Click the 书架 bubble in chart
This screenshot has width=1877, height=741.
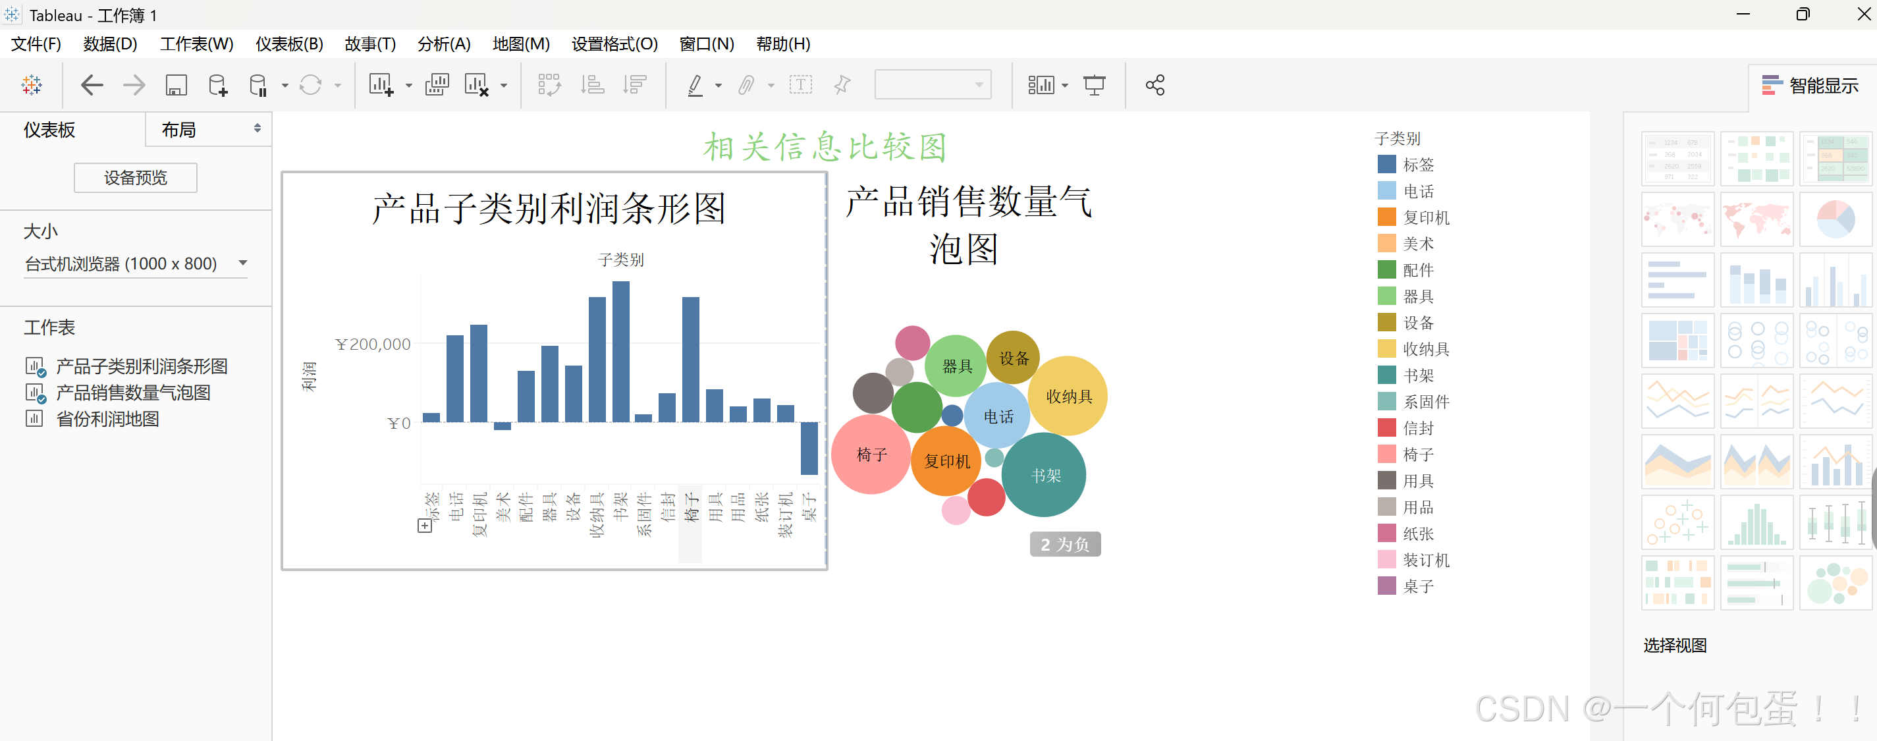click(x=1044, y=475)
